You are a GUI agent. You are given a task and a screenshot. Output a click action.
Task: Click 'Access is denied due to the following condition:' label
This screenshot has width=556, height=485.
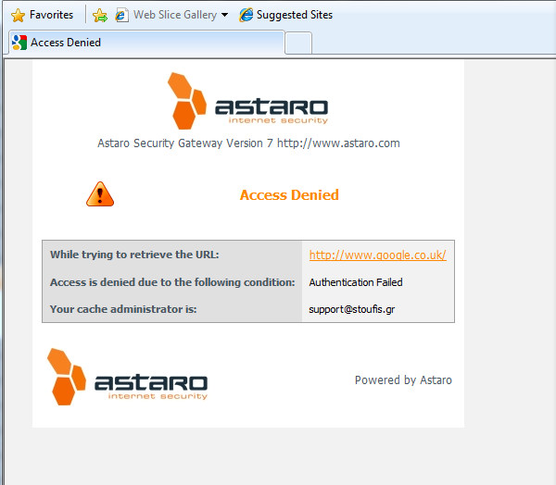pos(172,282)
